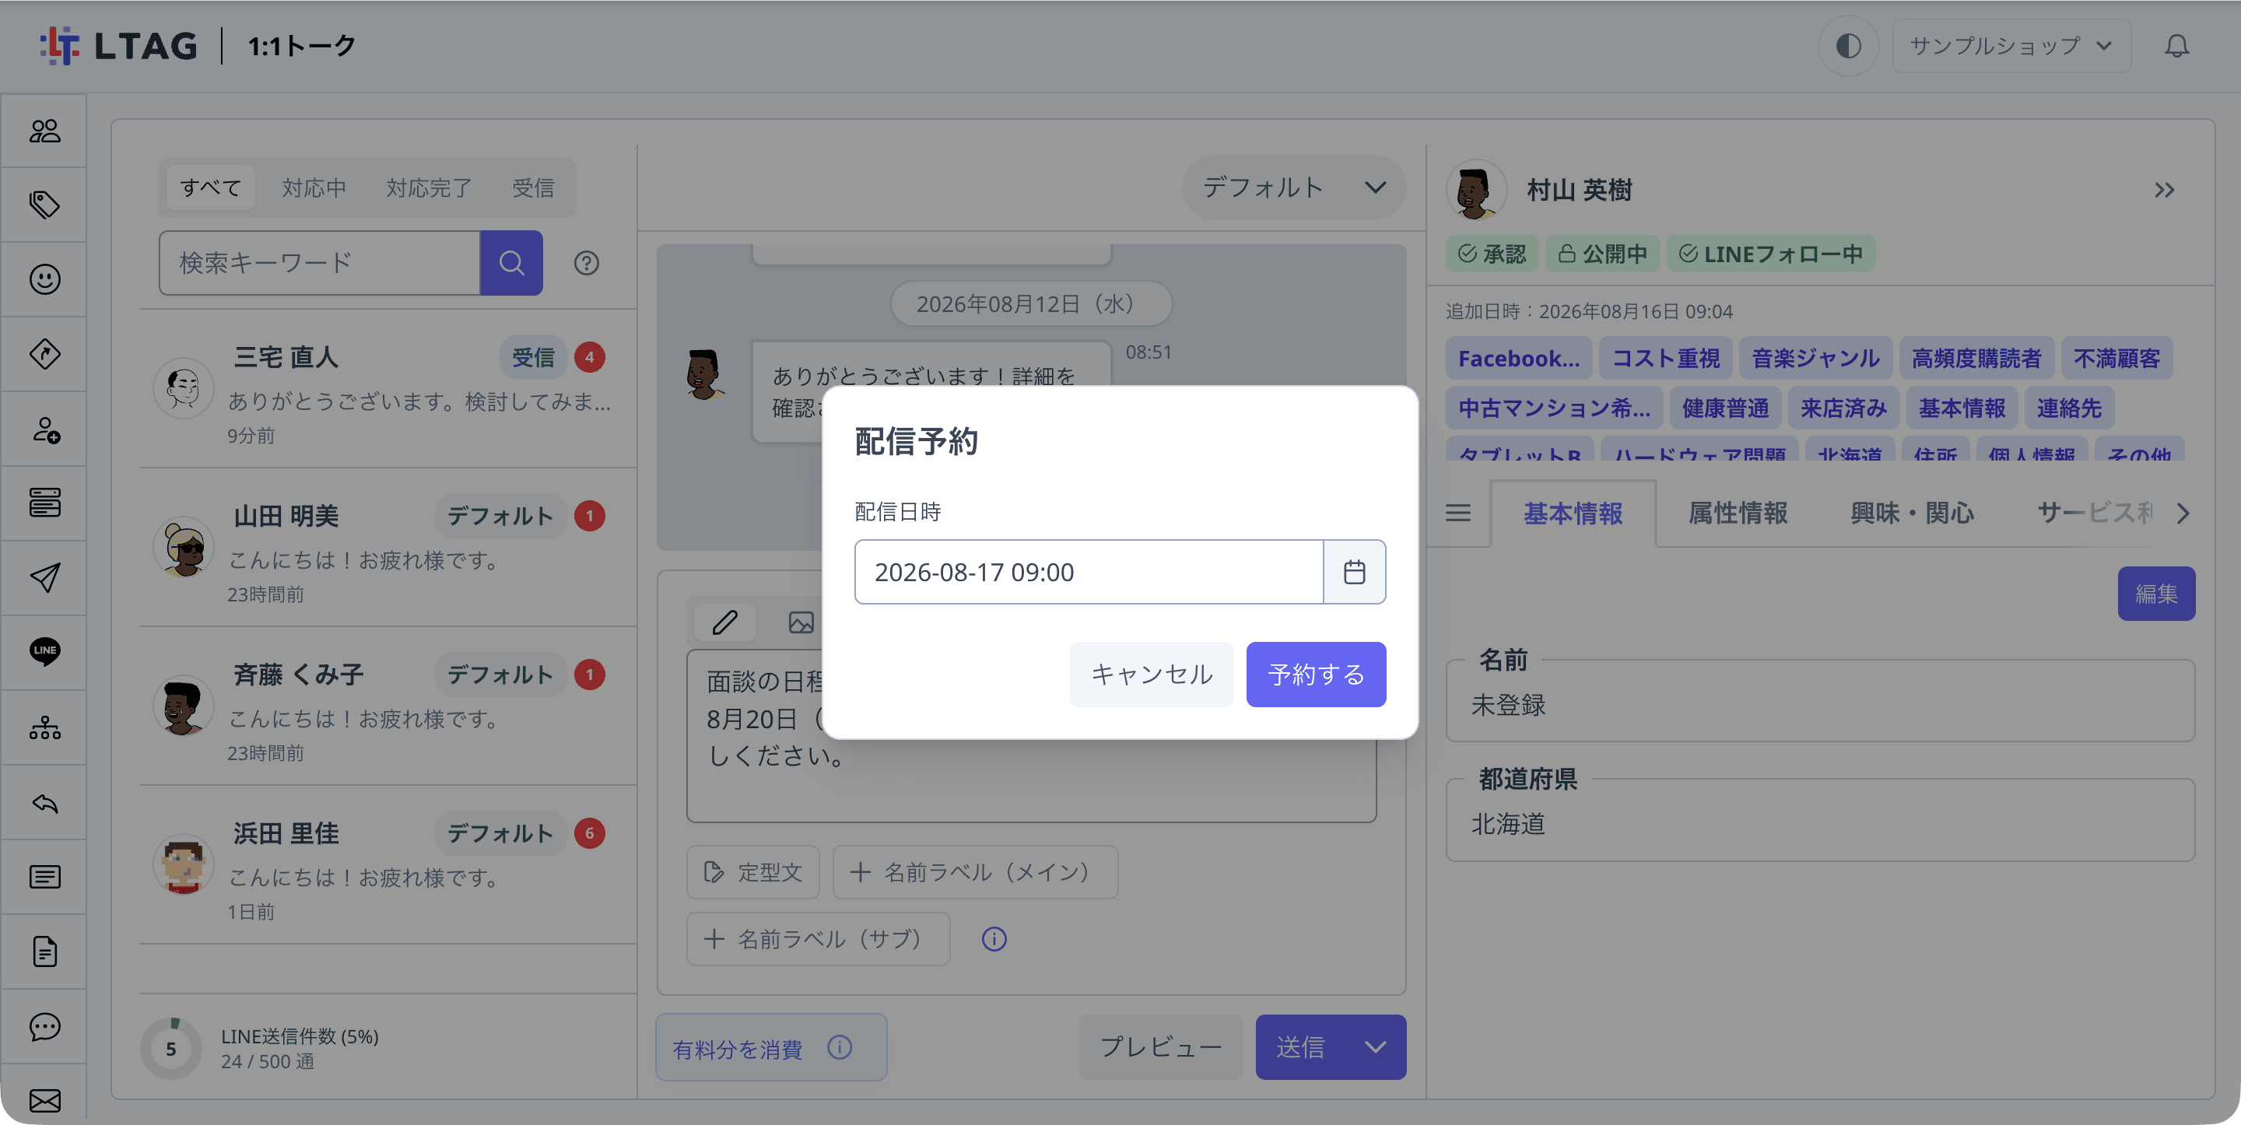Viewport: 2241px width, 1125px height.
Task: Open the envelope mail sidebar icon
Action: tap(44, 1101)
